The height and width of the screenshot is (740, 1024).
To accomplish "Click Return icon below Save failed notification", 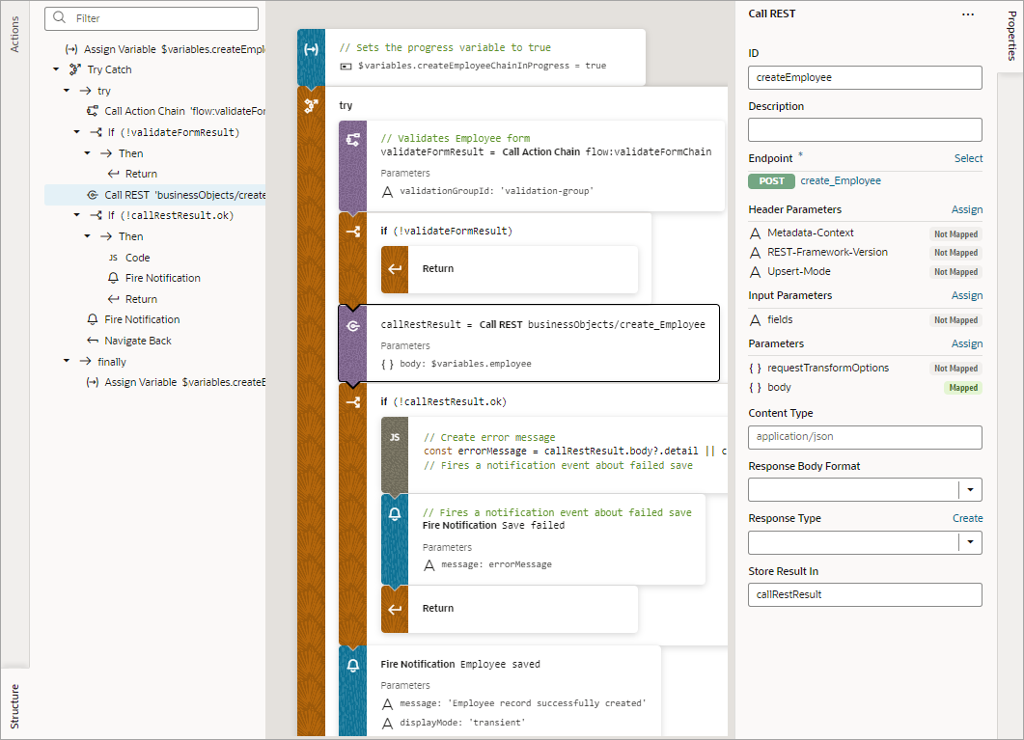I will click(395, 609).
